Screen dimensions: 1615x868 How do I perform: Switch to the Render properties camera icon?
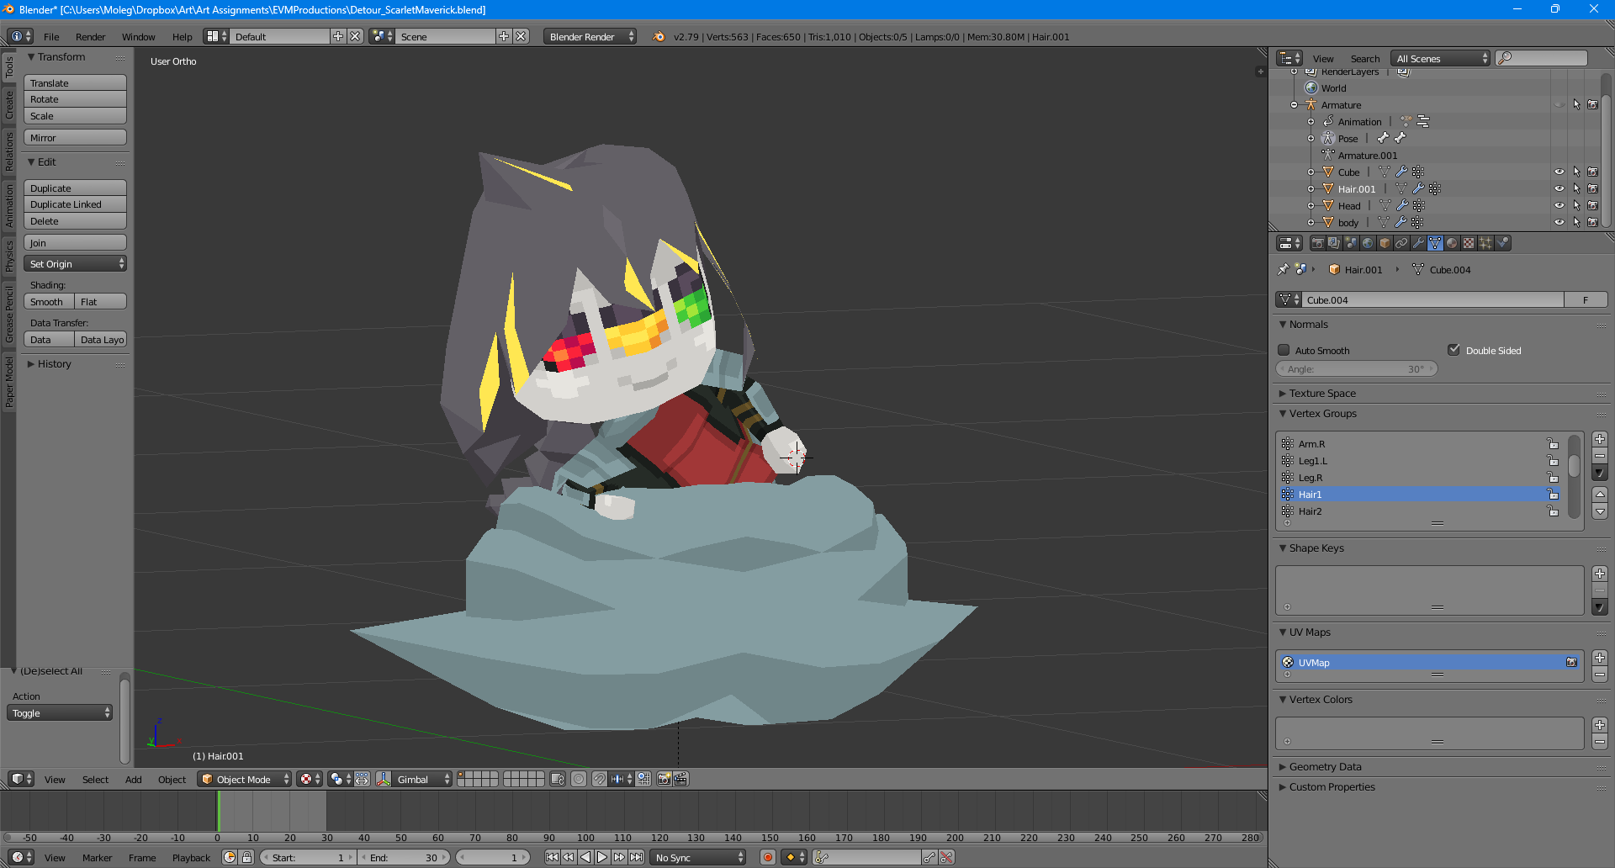pyautogui.click(x=1317, y=244)
